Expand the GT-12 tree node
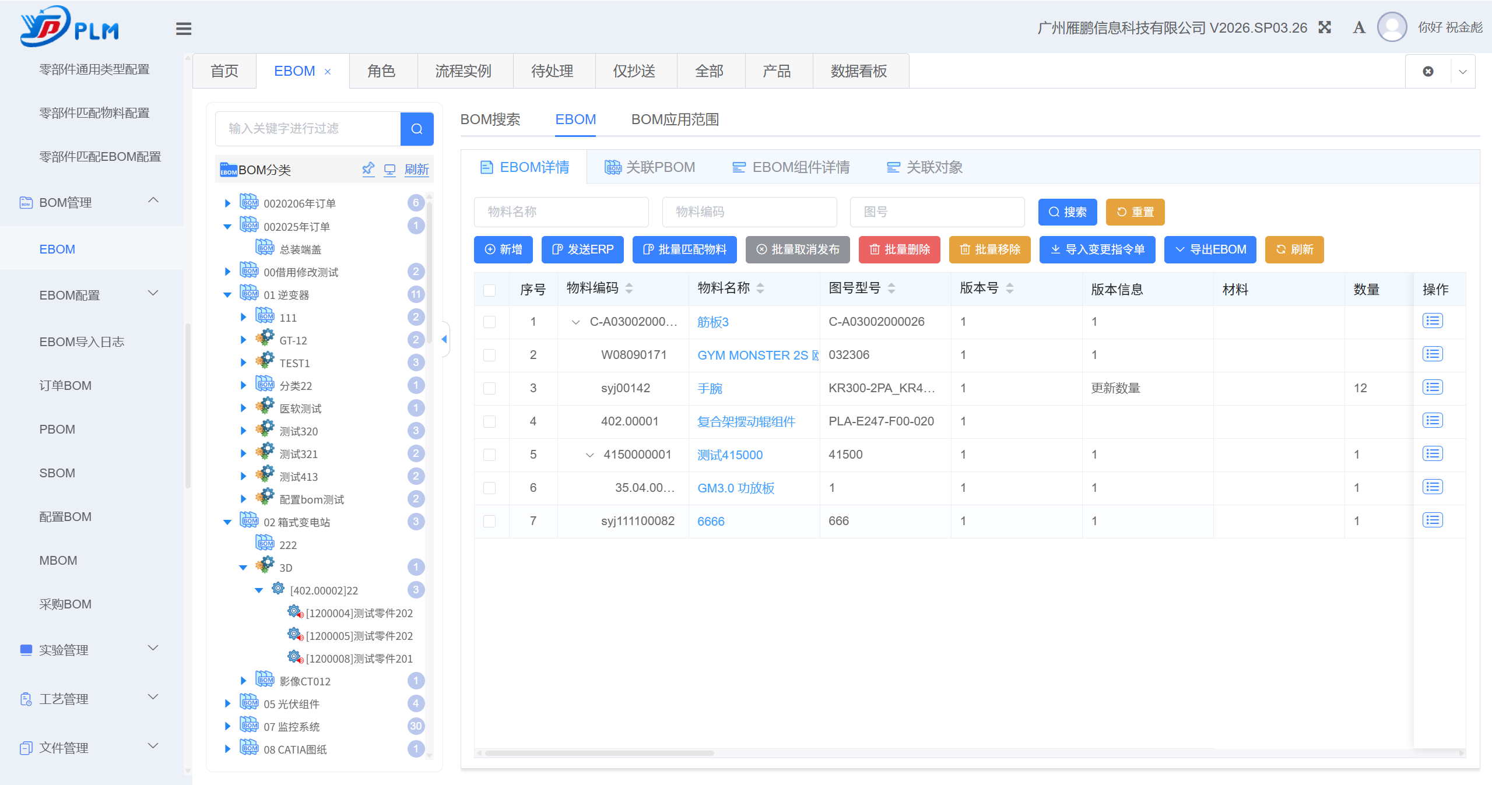The image size is (1492, 785). coord(243,340)
